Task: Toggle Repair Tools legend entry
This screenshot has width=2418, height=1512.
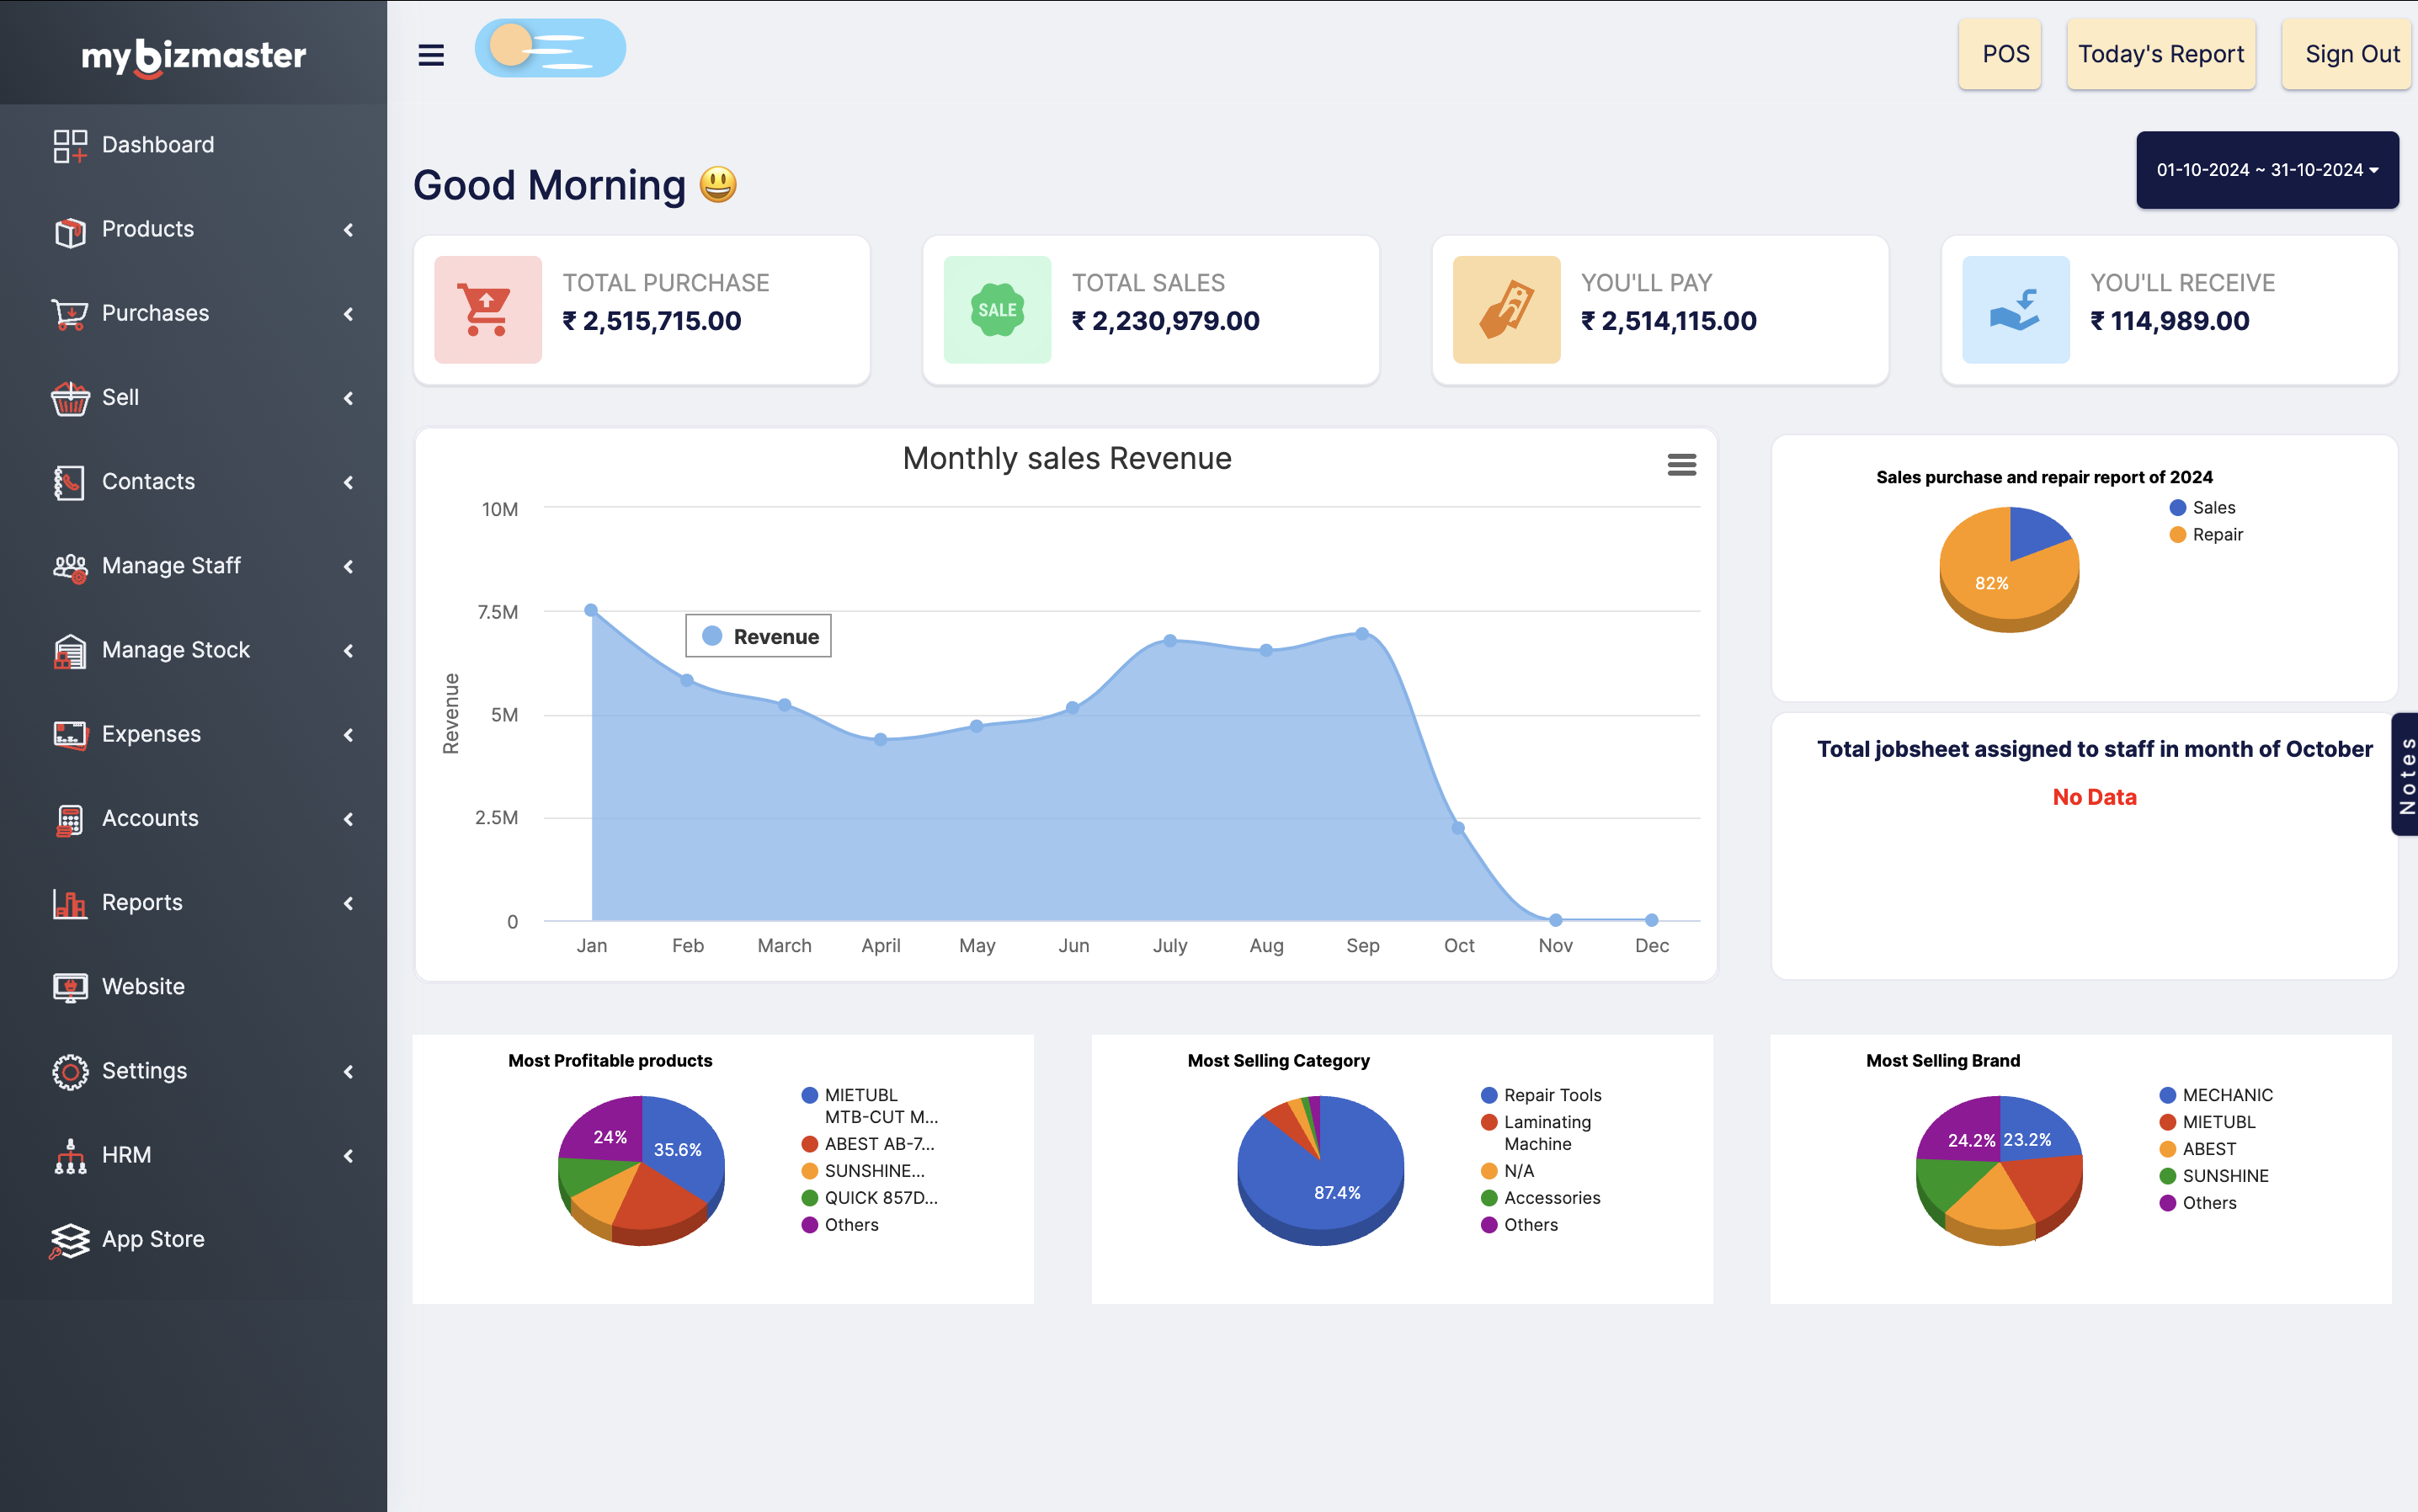Action: click(1542, 1095)
